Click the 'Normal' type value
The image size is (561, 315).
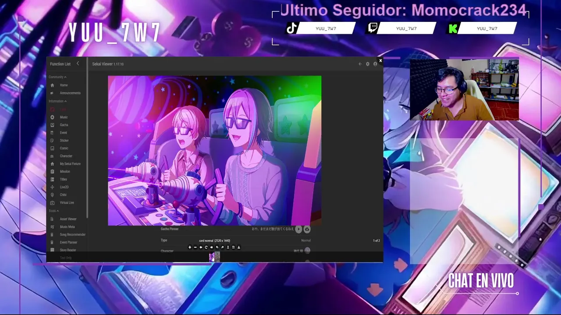pyautogui.click(x=306, y=241)
